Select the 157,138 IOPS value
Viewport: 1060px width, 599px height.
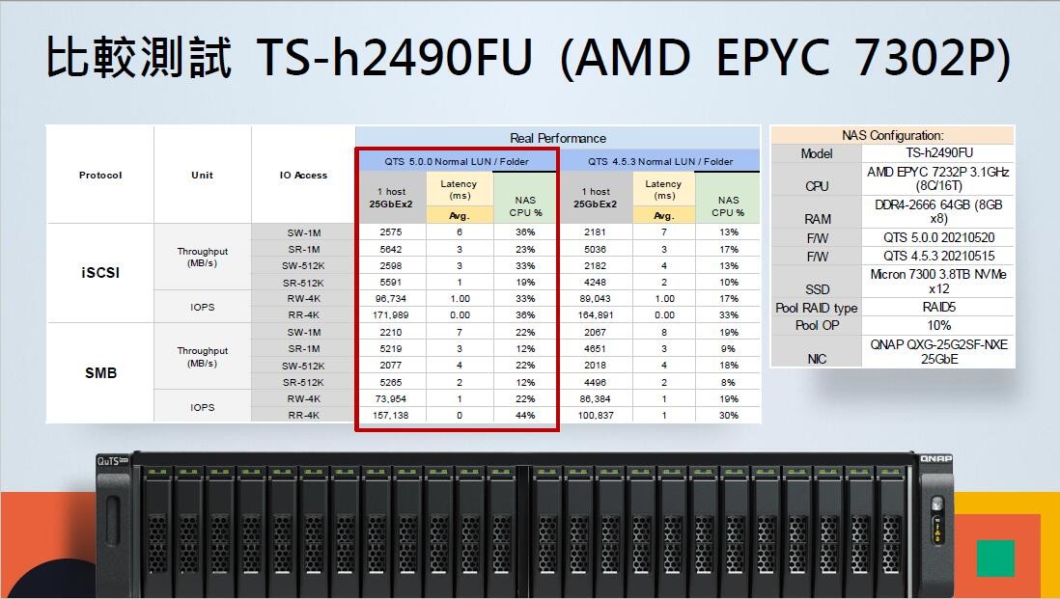[x=391, y=416]
